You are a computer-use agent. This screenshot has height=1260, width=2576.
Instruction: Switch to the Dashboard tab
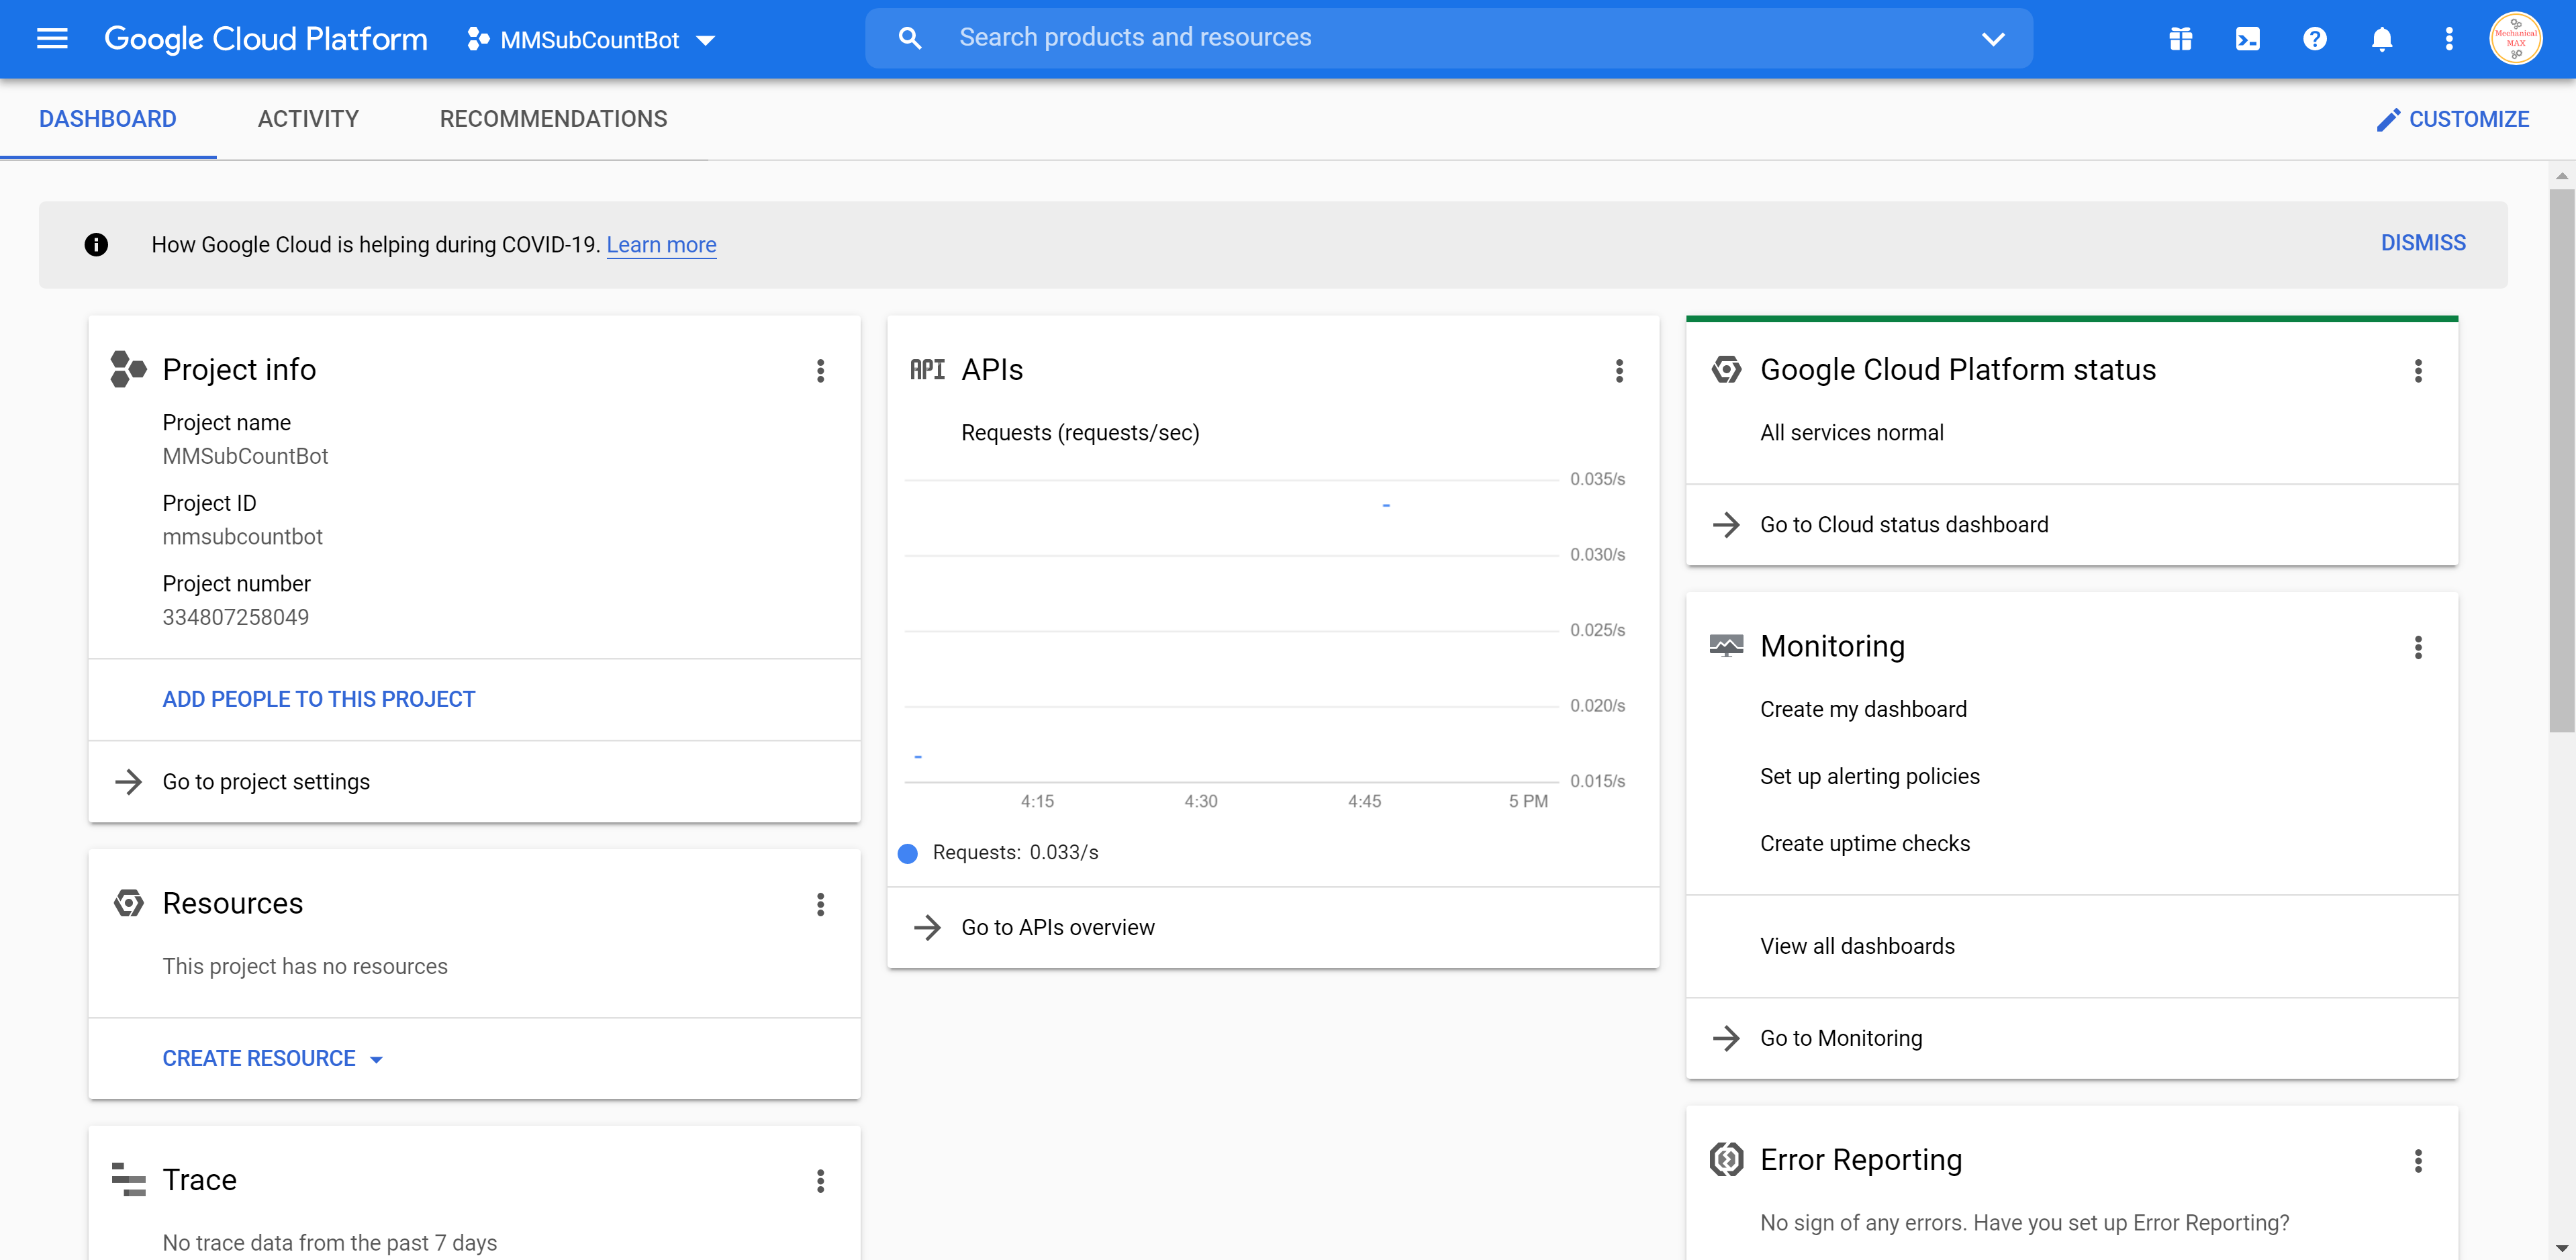pos(108,119)
